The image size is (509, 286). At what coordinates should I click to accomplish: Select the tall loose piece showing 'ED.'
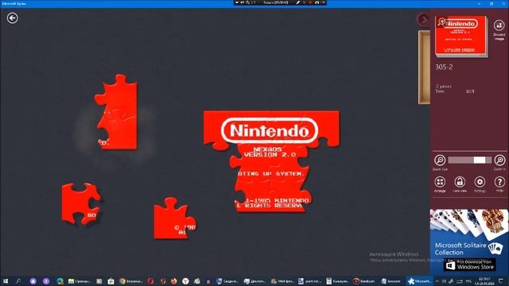117,112
